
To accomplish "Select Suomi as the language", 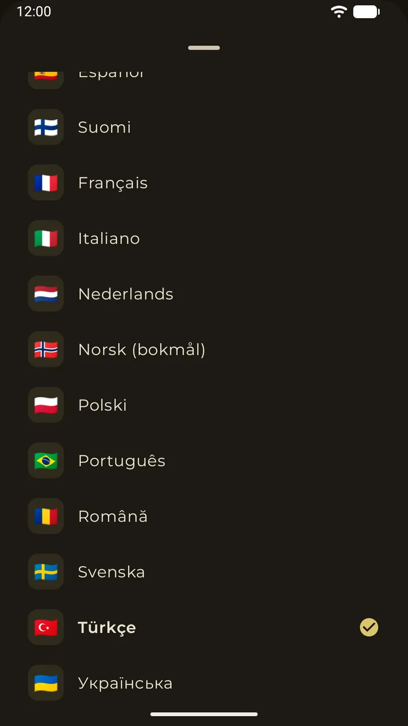I will [x=204, y=127].
